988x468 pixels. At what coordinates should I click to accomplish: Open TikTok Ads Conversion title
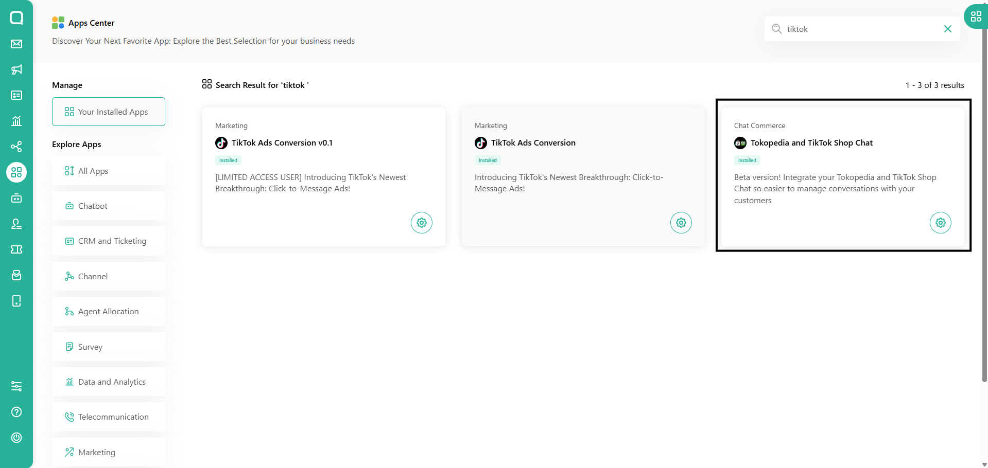pos(533,143)
